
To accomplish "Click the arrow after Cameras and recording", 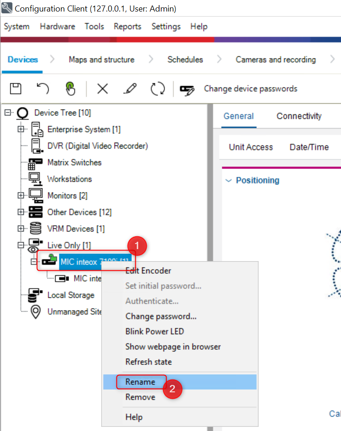I will 332,59.
